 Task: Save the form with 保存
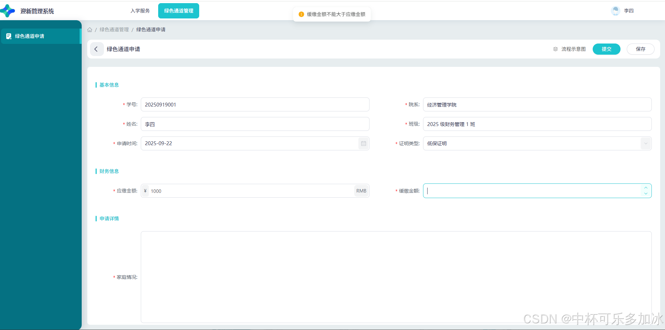(641, 49)
